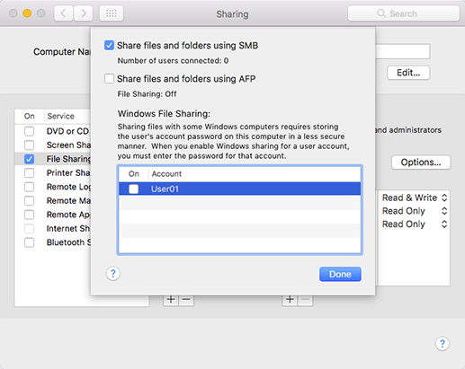
Task: Open the last Read Only permission popup
Action: pos(415,224)
